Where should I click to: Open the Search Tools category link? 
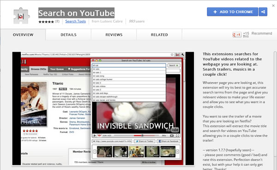click(x=75, y=21)
